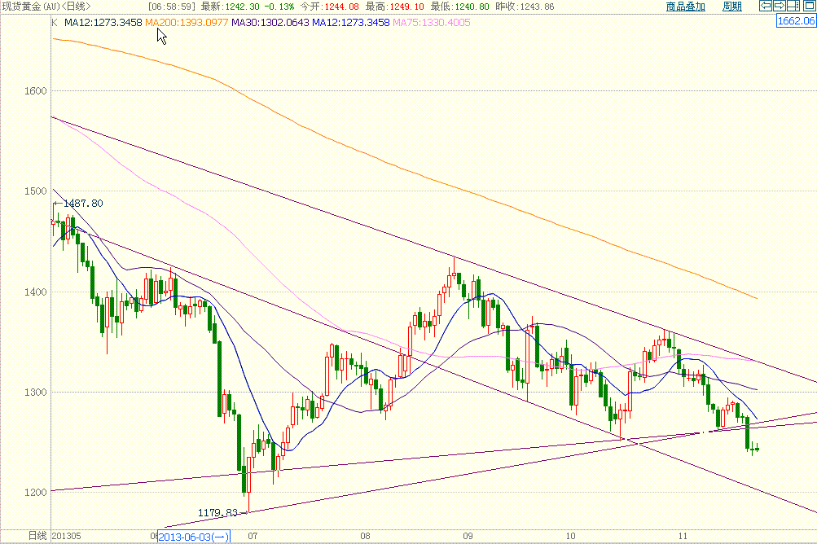Click the 09 month axis marker
Screen dimensions: 817x544
pos(468,536)
